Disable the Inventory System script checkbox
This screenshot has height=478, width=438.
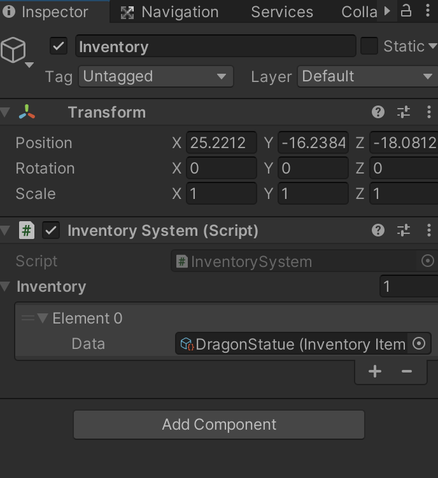[51, 231]
